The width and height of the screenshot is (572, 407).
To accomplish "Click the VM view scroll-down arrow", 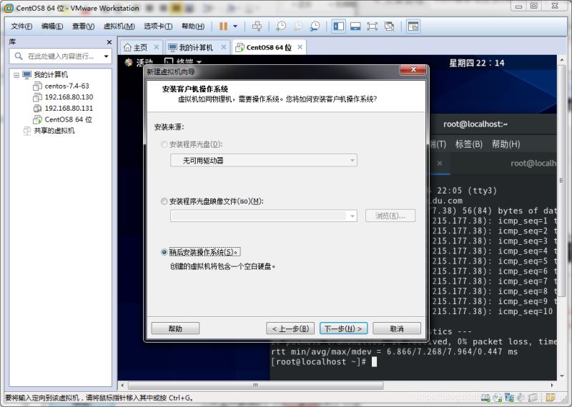I will point(562,376).
